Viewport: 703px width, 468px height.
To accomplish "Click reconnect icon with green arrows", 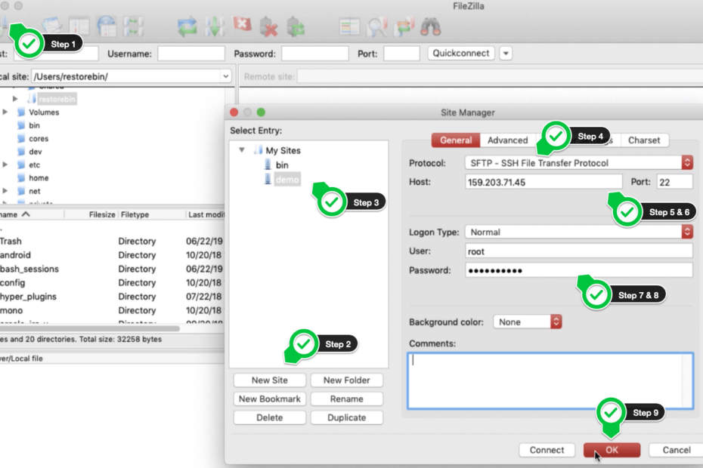I will 296,26.
